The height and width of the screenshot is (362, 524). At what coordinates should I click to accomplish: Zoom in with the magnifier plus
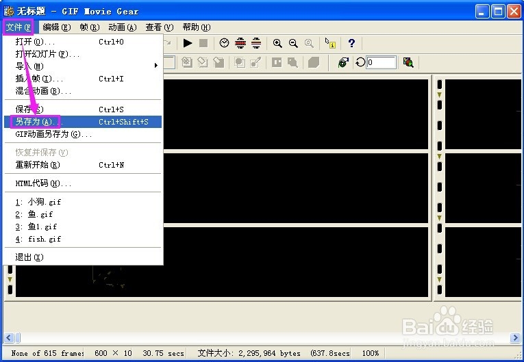[277, 43]
